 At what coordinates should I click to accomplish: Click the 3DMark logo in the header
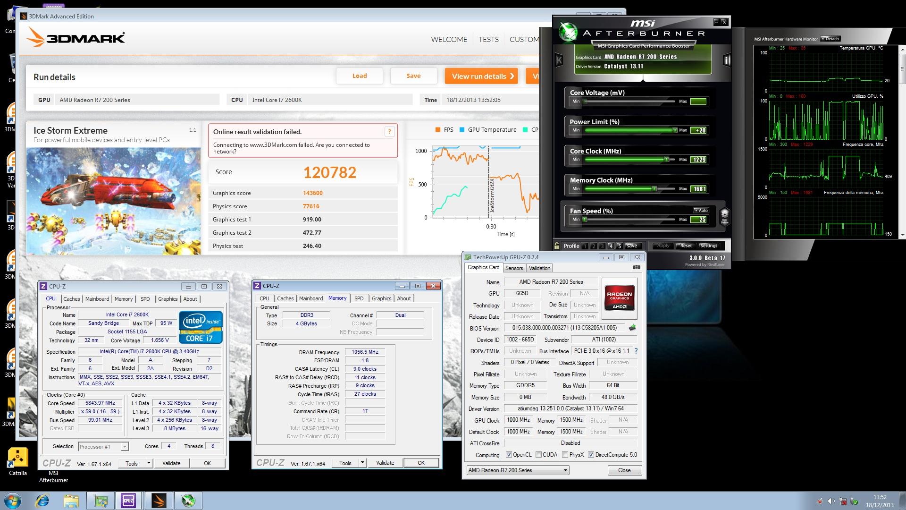coord(76,38)
